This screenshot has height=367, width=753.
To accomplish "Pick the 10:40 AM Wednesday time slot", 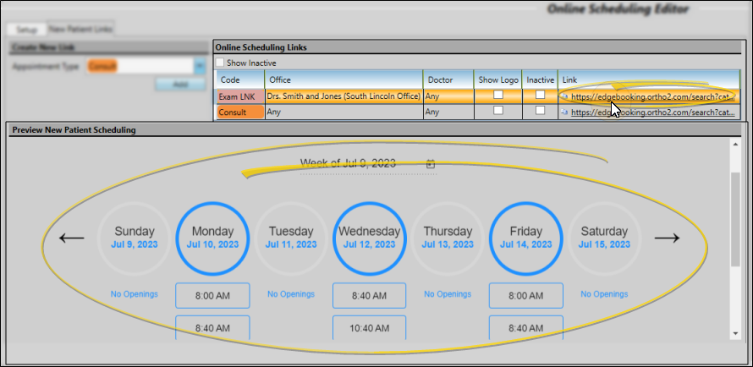I will pos(369,327).
